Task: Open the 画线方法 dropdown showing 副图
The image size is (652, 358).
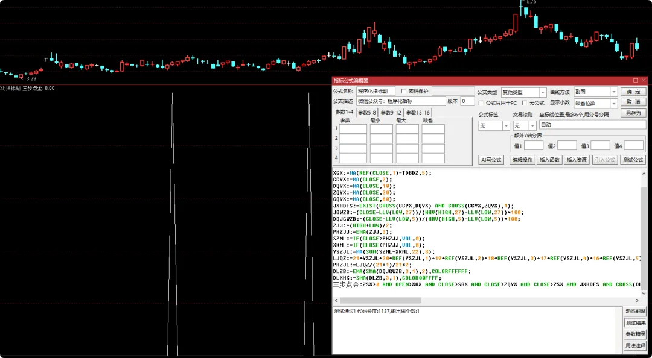Action: [614, 92]
